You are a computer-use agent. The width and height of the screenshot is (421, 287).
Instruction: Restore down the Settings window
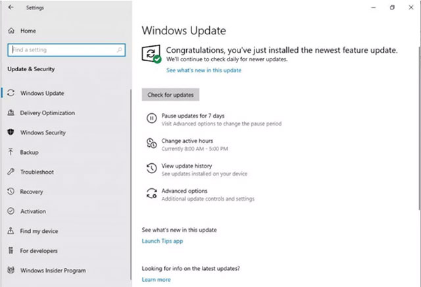(x=392, y=7)
